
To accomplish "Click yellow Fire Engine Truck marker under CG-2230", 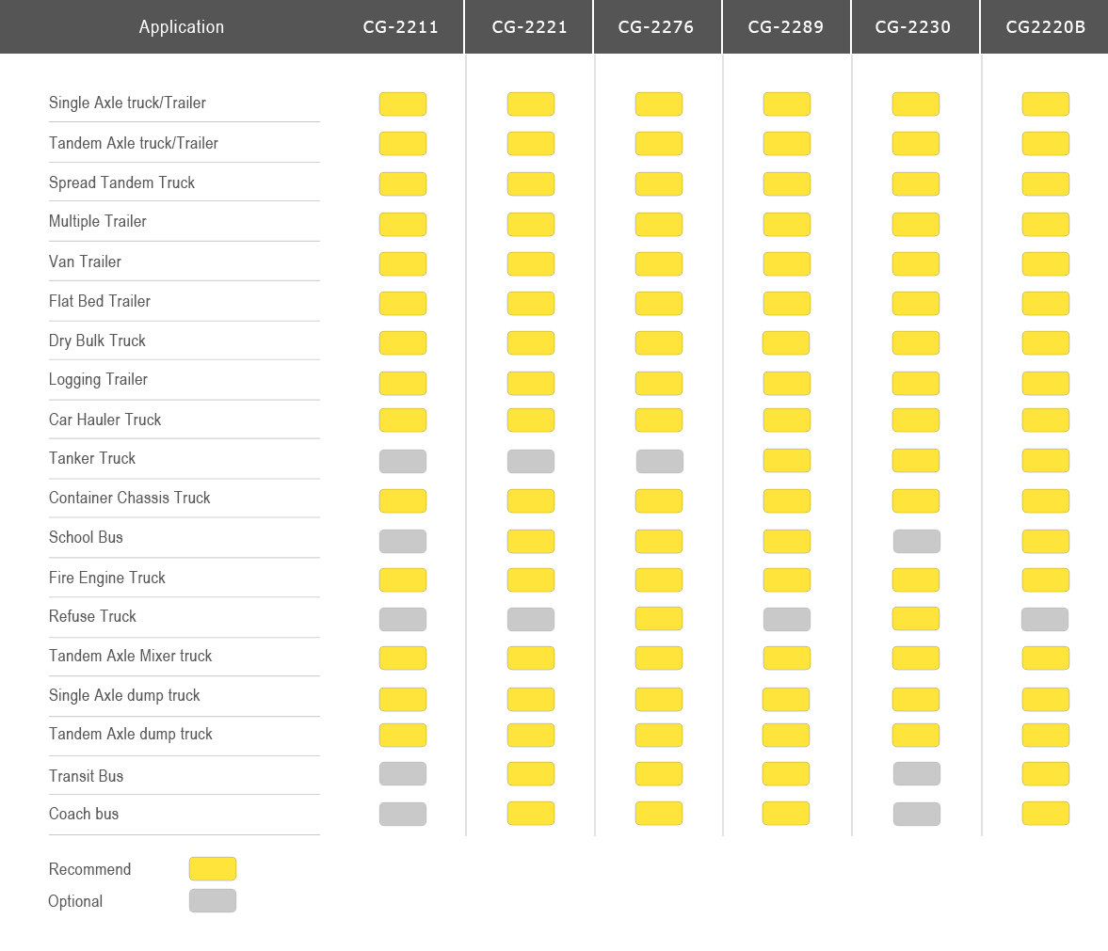I will point(916,580).
